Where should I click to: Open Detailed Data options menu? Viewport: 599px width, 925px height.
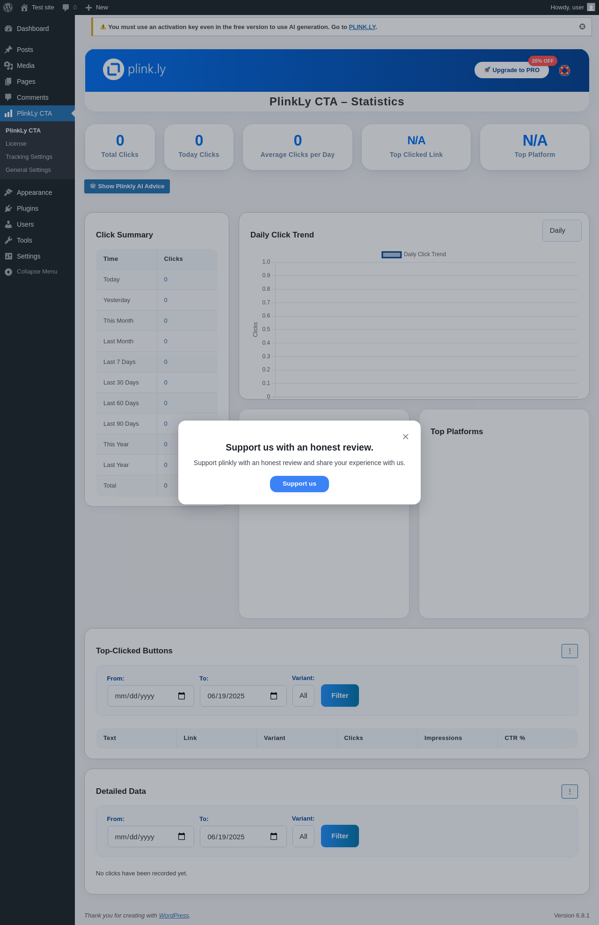(570, 791)
